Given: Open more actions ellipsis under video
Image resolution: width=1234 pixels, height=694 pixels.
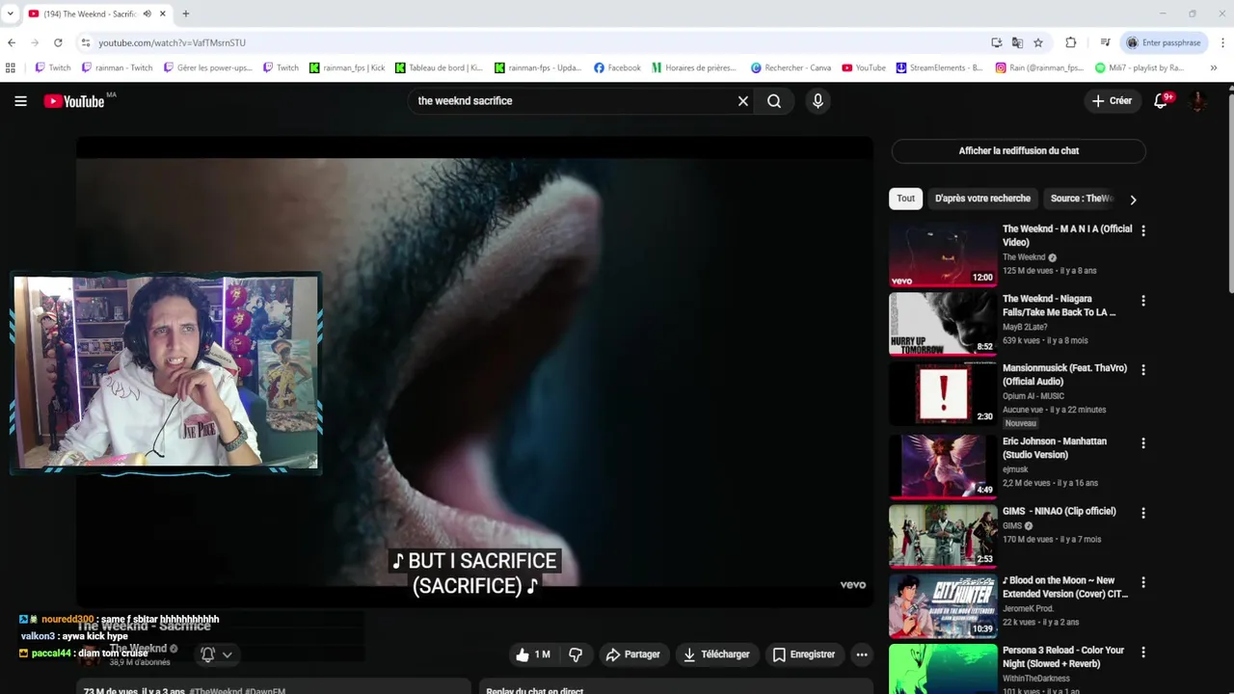Looking at the screenshot, I should pyautogui.click(x=862, y=654).
